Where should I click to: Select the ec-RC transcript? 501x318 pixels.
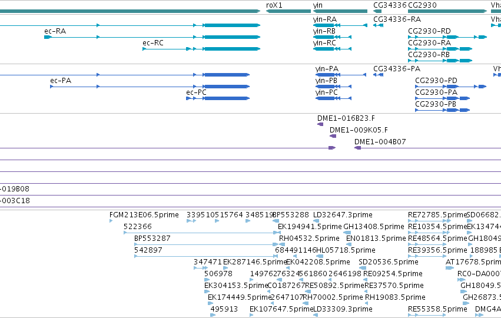tap(201, 49)
